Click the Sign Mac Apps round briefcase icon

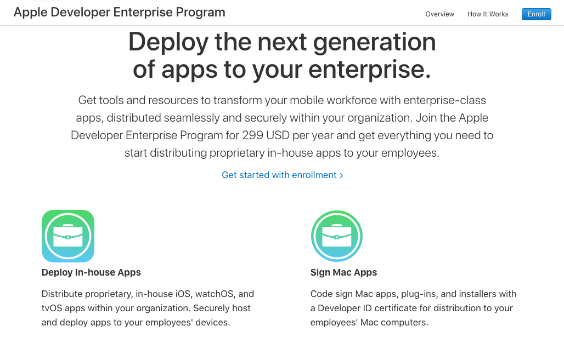pyautogui.click(x=337, y=236)
